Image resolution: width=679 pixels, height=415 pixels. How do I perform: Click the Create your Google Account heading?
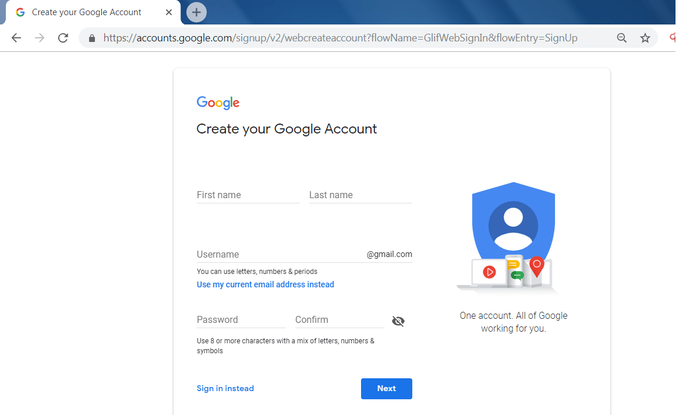coord(287,129)
